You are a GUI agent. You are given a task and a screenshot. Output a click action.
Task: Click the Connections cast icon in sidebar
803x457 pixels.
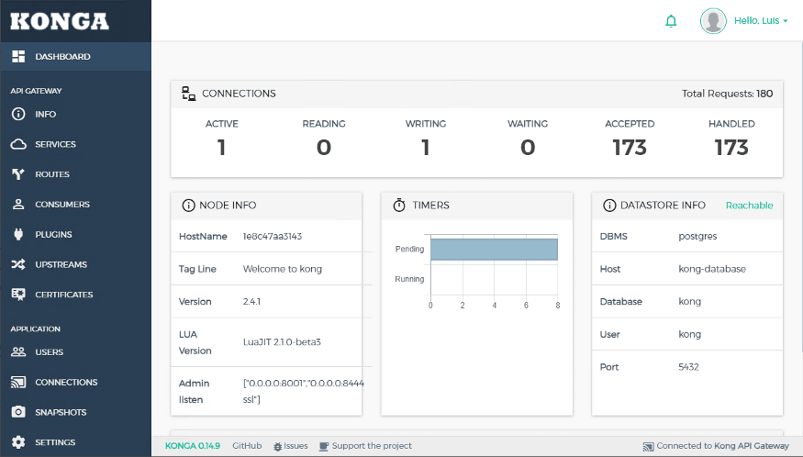[x=18, y=382]
